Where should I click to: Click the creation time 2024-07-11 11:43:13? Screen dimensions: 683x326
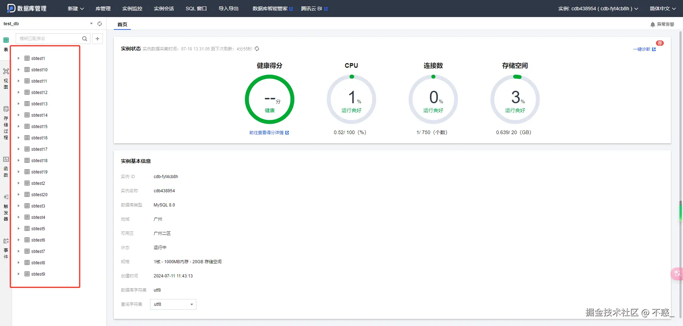point(173,276)
